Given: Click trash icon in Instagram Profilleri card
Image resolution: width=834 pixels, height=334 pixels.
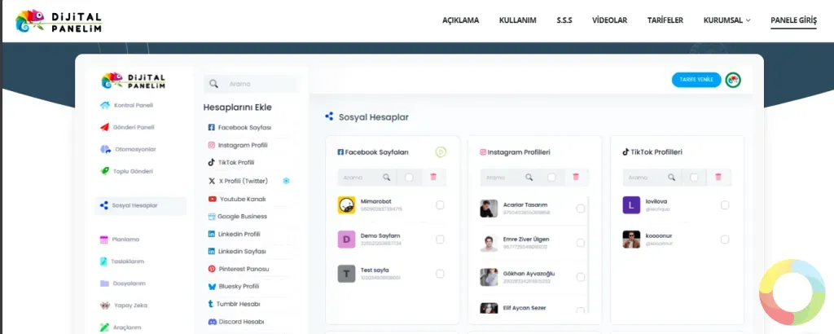Looking at the screenshot, I should pyautogui.click(x=576, y=177).
